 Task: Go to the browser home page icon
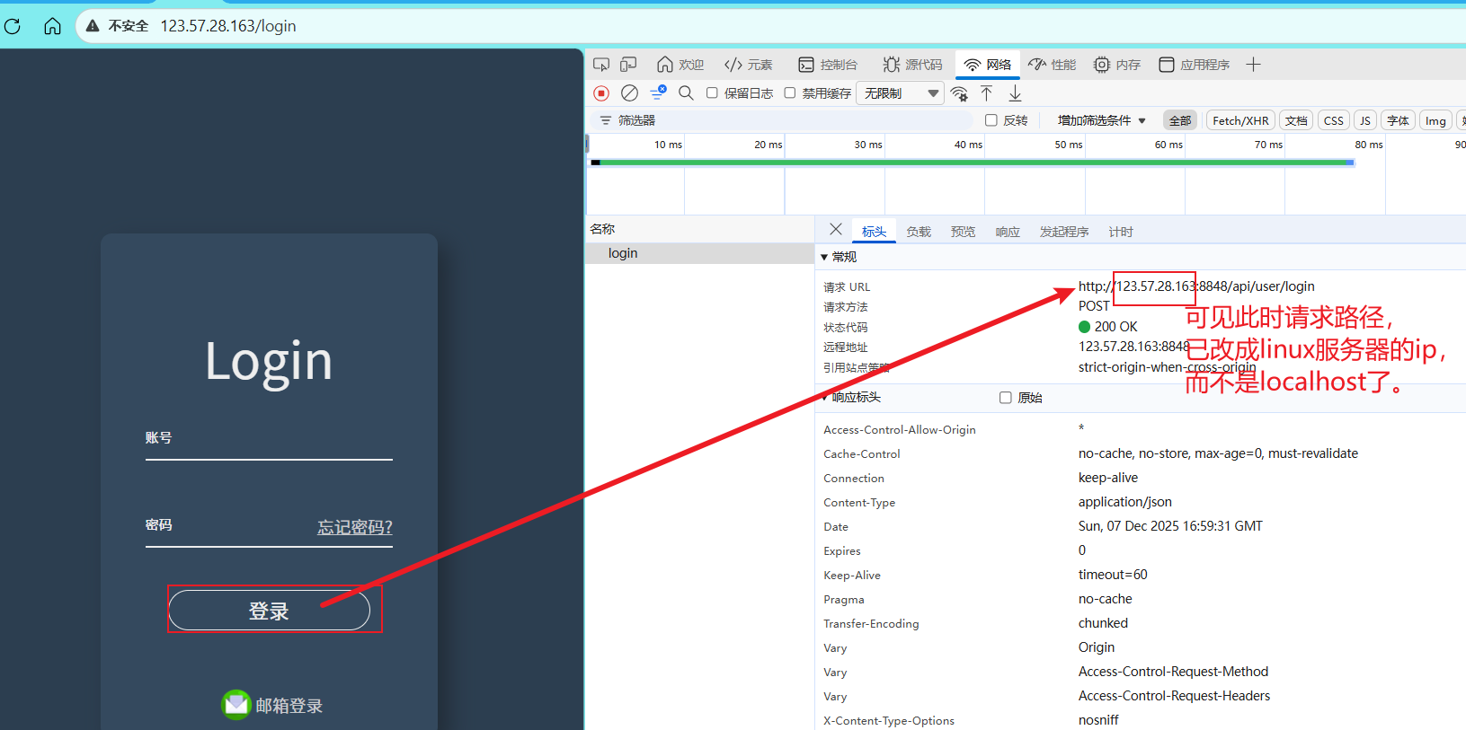coord(52,26)
